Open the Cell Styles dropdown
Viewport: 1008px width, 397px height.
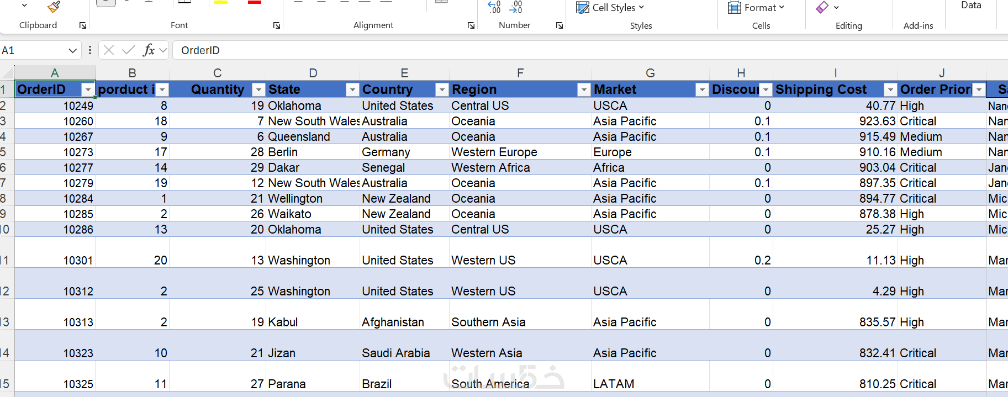pos(610,8)
